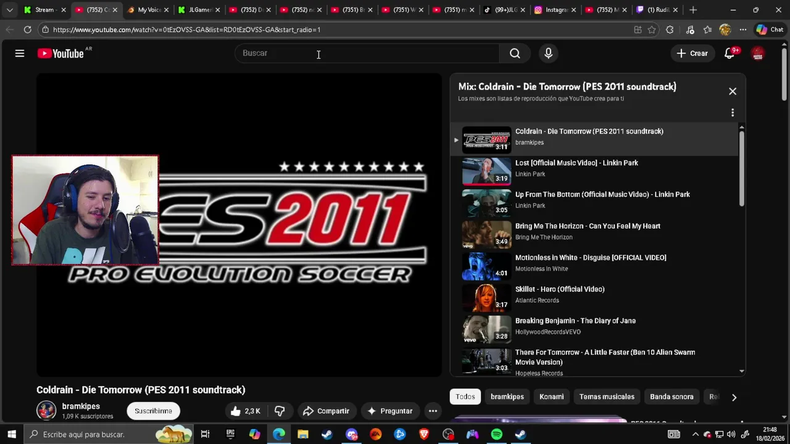The height and width of the screenshot is (444, 790).
Task: Open the YouTube hamburger guide menu
Action: click(20, 53)
